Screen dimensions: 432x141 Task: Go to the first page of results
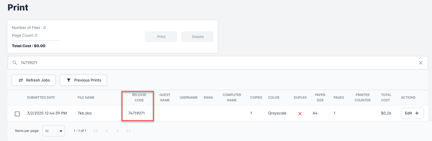click(x=96, y=131)
